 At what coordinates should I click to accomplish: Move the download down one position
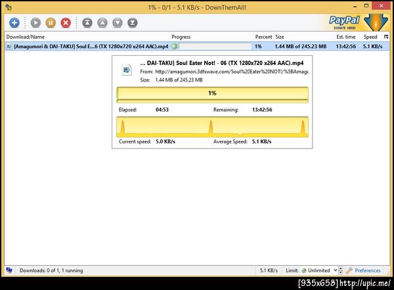point(118,23)
